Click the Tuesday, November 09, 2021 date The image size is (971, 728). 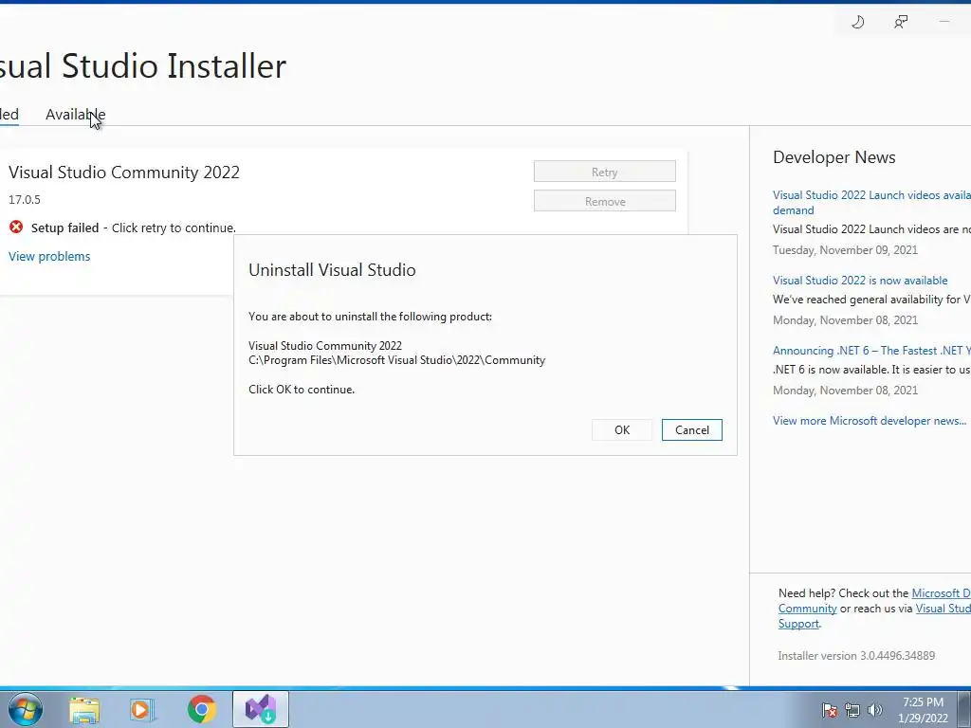point(845,250)
